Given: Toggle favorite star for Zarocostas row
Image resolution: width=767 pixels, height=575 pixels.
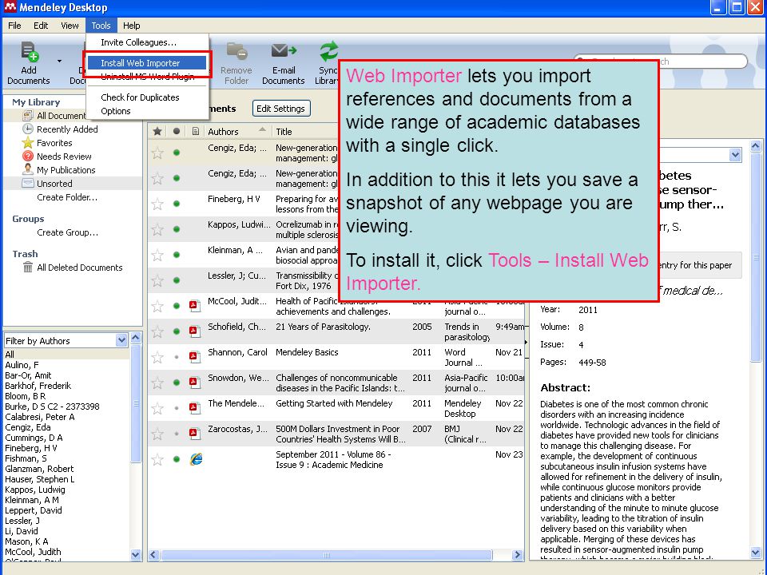Looking at the screenshot, I should coord(157,434).
